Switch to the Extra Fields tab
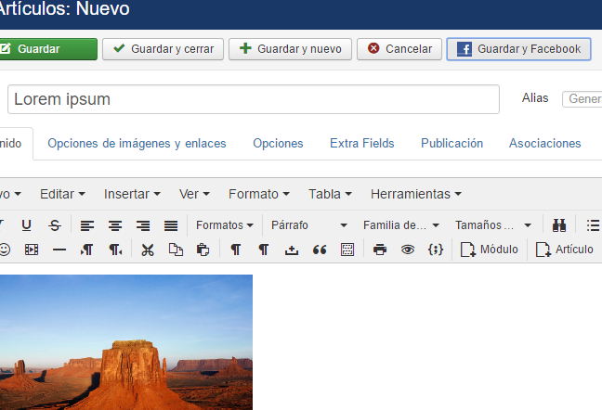602x410 pixels. (362, 143)
